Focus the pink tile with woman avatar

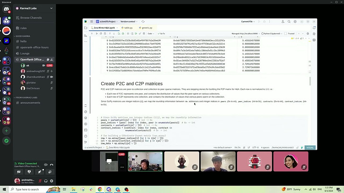pos(291,161)
